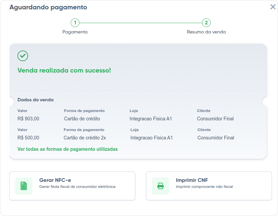Click the Forma de pagamento label above Cartão de crédito 2x
The height and width of the screenshot is (216, 278).
pyautogui.click(x=84, y=130)
